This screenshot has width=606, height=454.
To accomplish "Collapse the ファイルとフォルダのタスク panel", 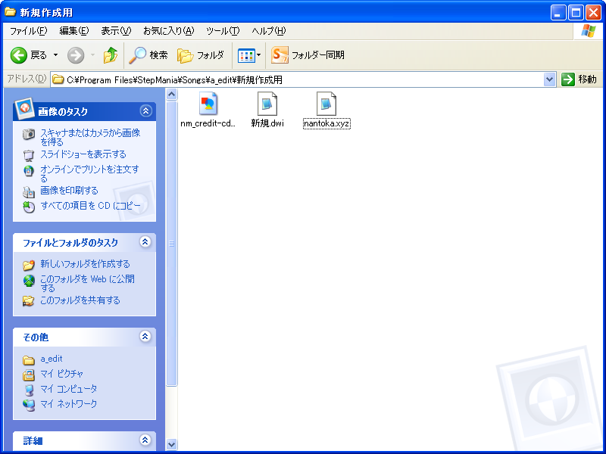I will click(145, 242).
